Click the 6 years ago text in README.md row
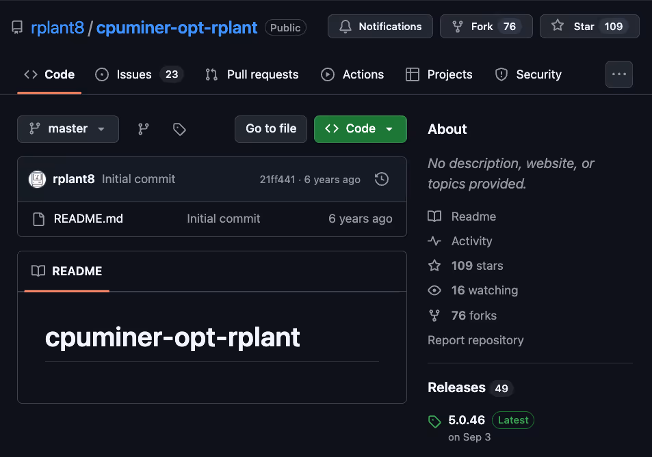The image size is (652, 457). click(360, 219)
